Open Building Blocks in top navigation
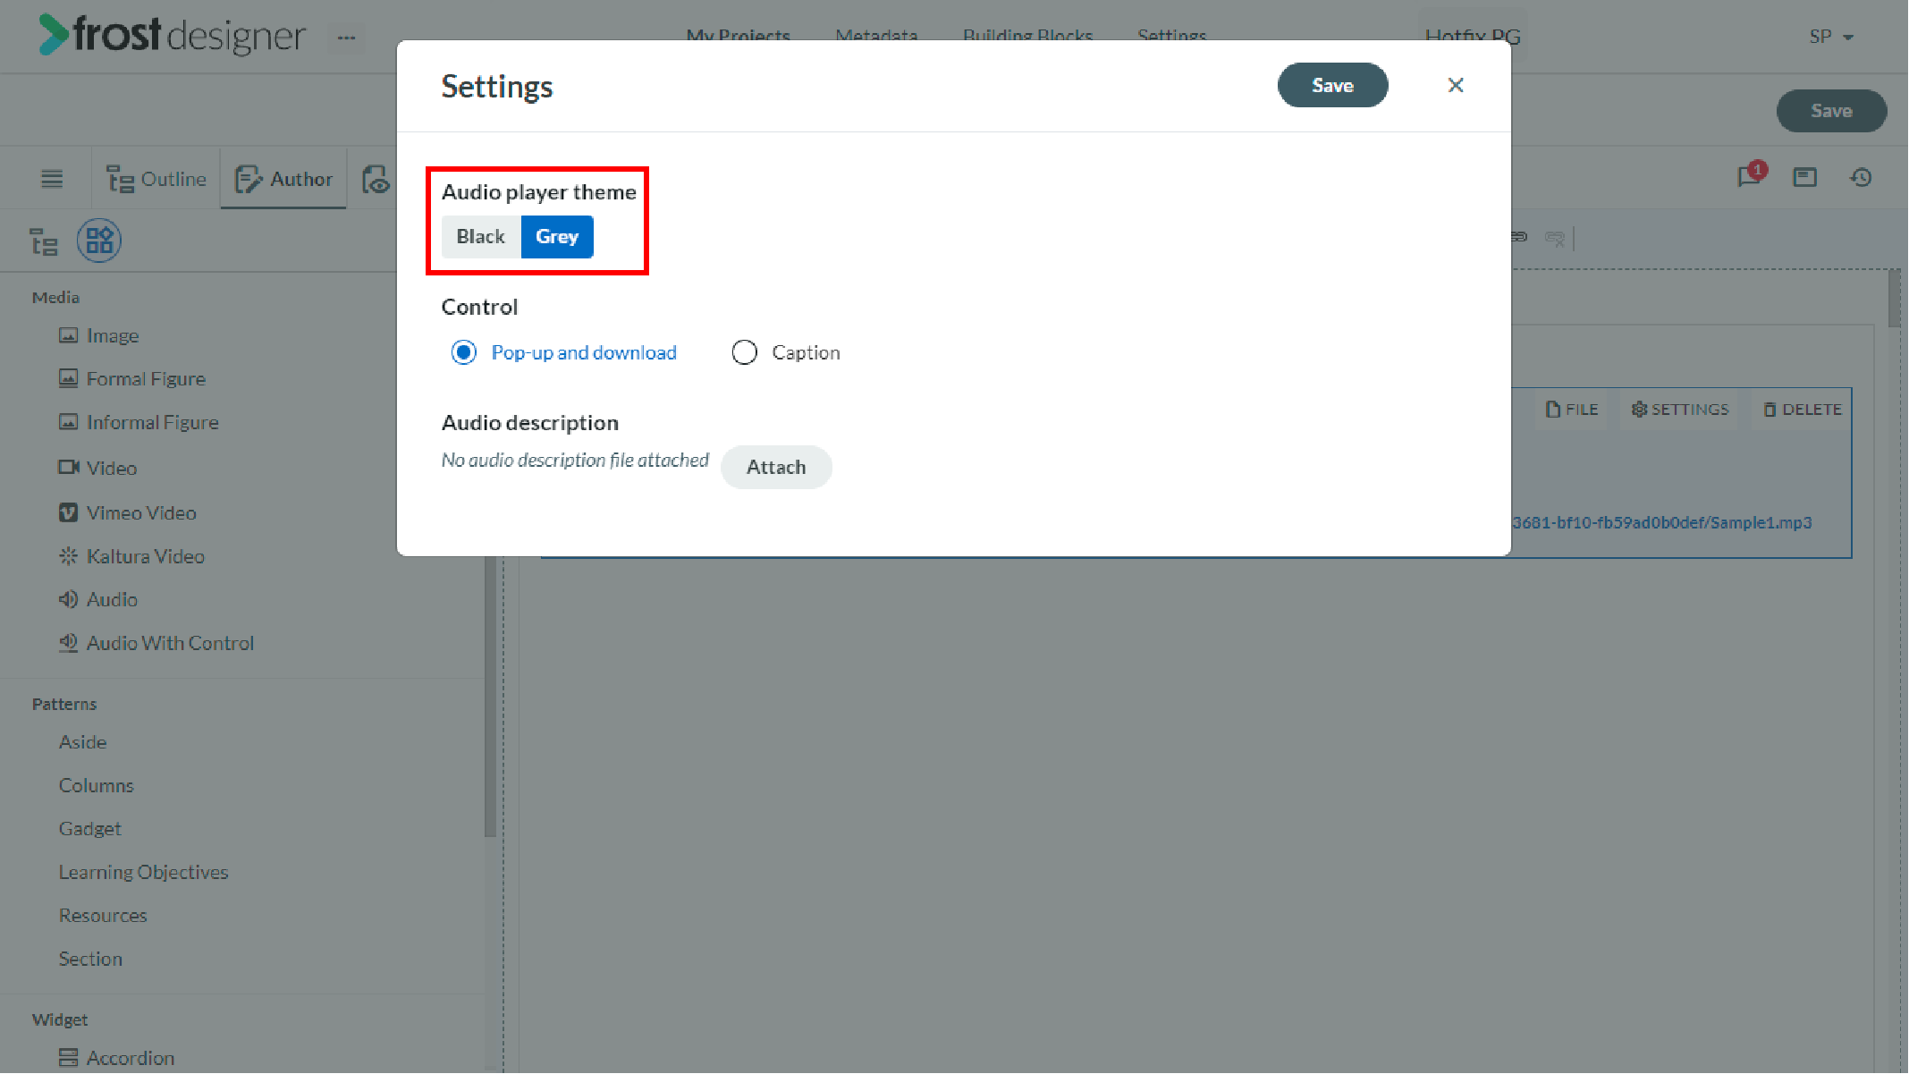The width and height of the screenshot is (1909, 1074). (1027, 37)
